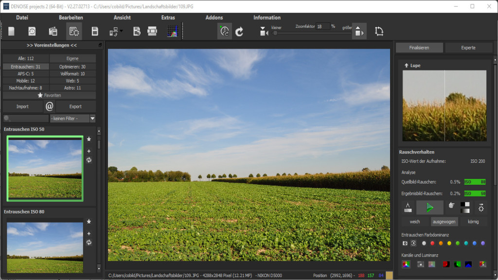Image resolution: width=498 pixels, height=280 pixels.
Task: Click the save floppy disk toolbar icon
Action: point(95,32)
